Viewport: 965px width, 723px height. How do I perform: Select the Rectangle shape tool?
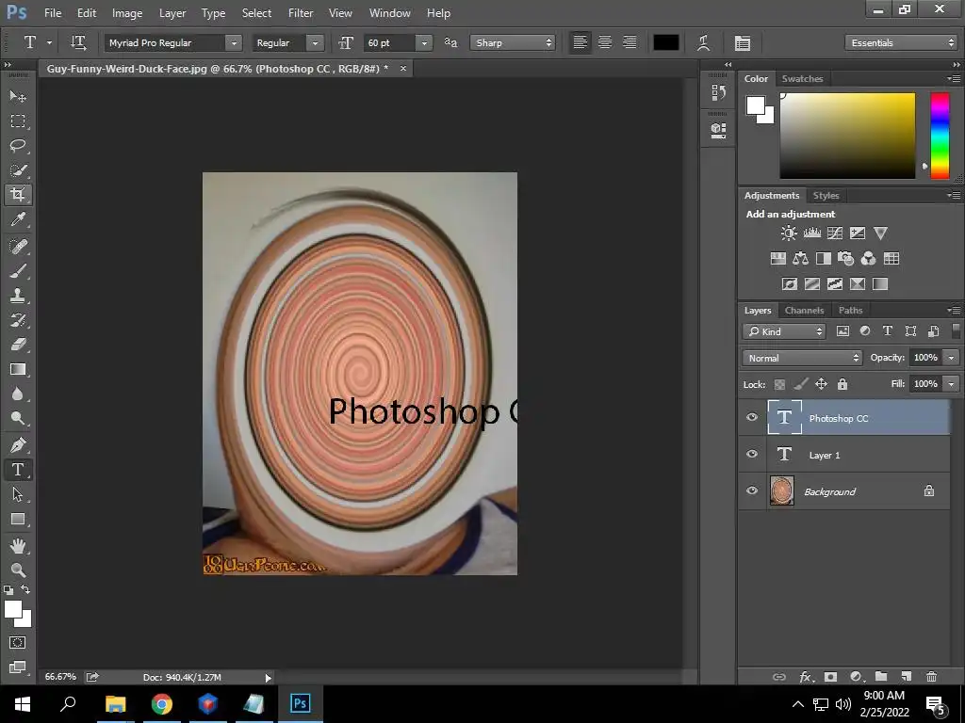[x=18, y=519]
